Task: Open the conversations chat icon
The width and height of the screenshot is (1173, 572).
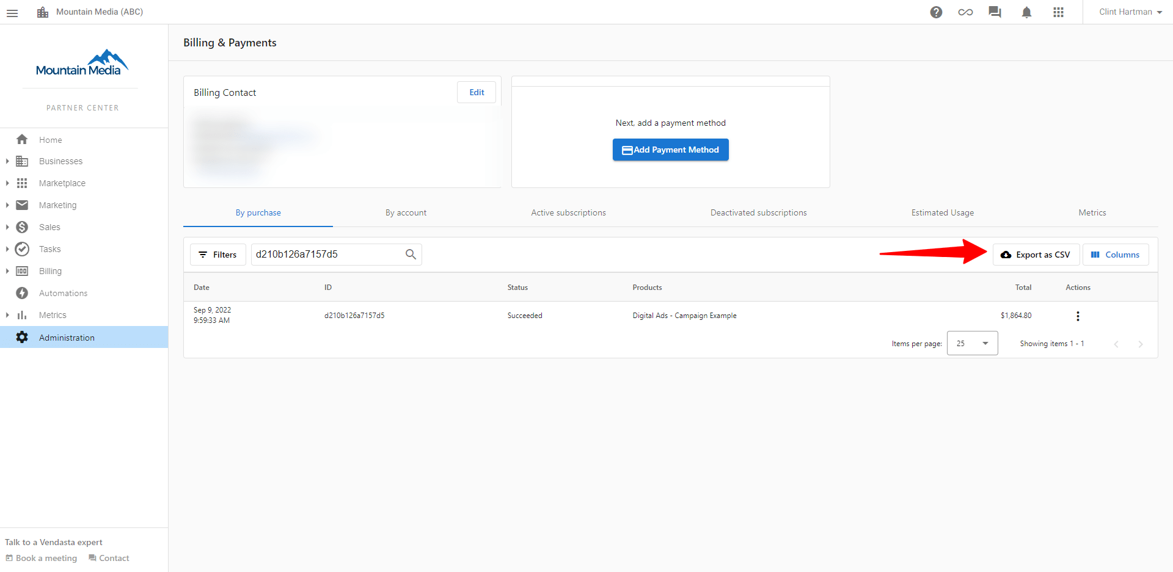Action: [x=995, y=12]
